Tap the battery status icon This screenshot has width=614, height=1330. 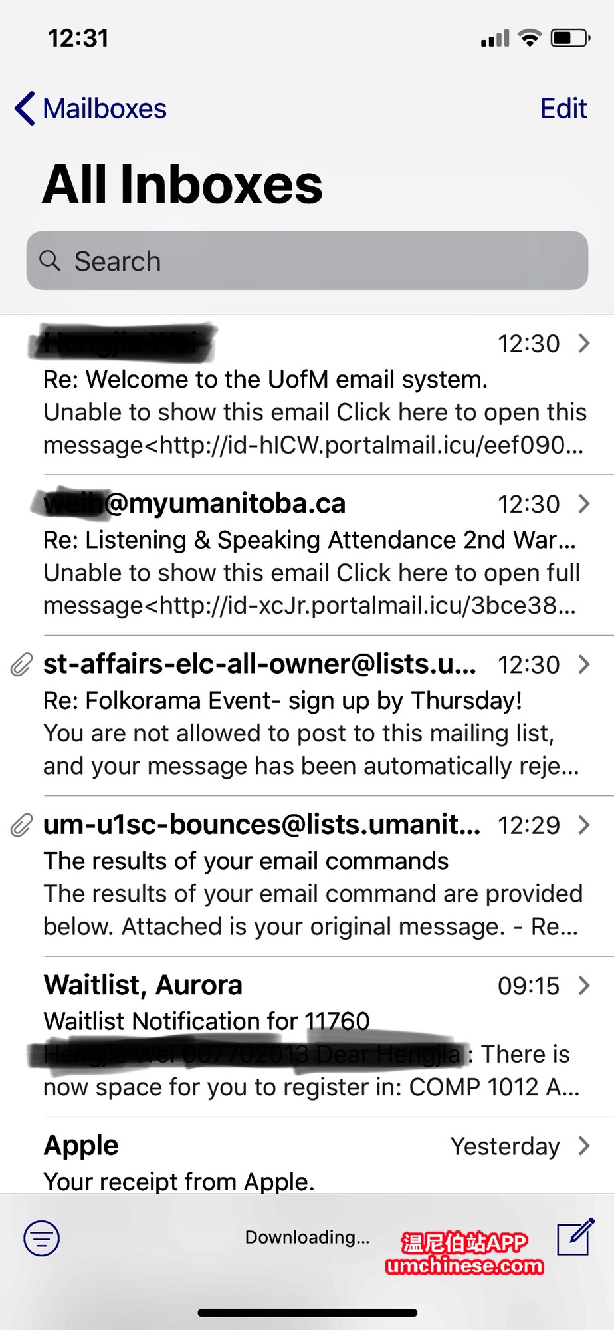tap(570, 38)
